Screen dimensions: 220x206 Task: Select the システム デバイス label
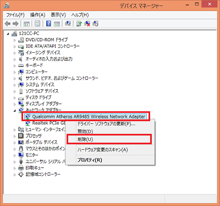[x=40, y=85]
